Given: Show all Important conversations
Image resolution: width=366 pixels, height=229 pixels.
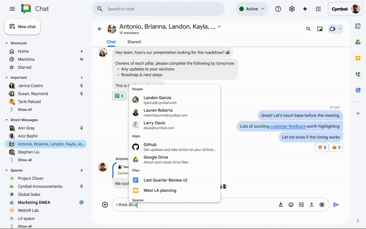Looking at the screenshot, I should [x=25, y=109].
